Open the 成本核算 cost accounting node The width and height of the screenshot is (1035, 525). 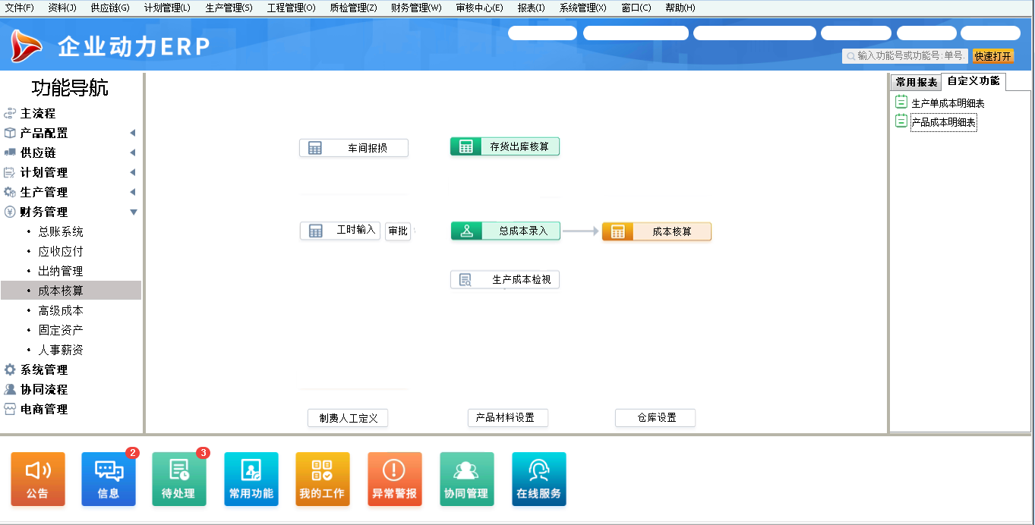pyautogui.click(x=656, y=231)
